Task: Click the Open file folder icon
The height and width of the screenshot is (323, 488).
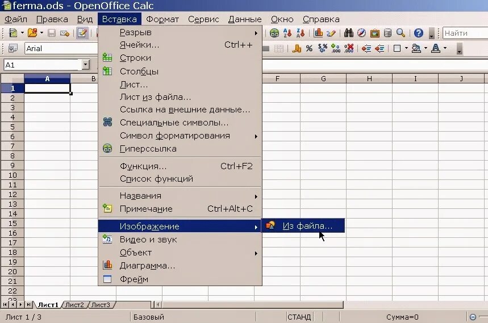Action: click(x=32, y=33)
